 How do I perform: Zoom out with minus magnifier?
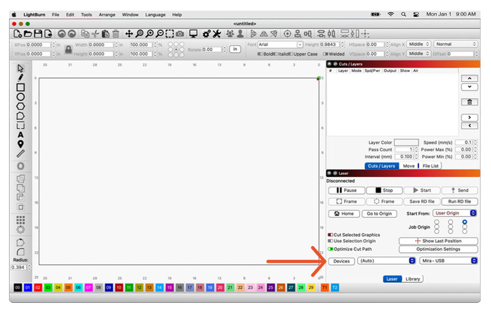pyautogui.click(x=159, y=34)
